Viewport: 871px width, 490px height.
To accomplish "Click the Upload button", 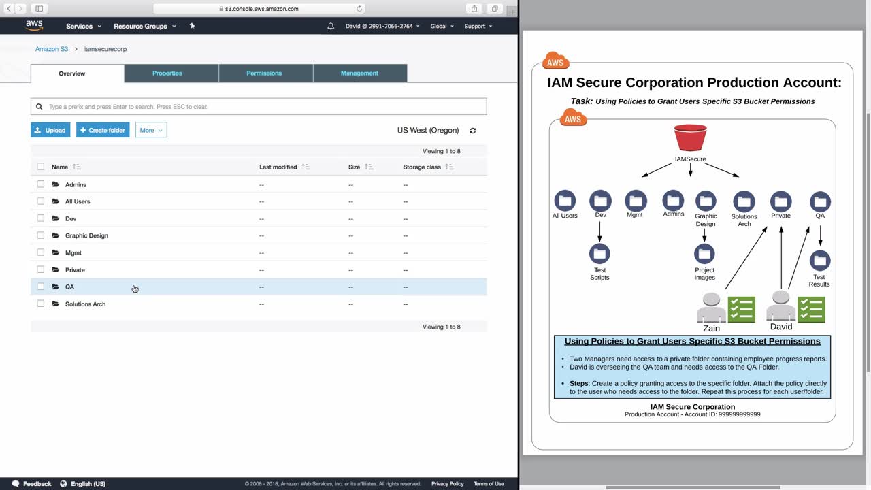I will pyautogui.click(x=50, y=130).
